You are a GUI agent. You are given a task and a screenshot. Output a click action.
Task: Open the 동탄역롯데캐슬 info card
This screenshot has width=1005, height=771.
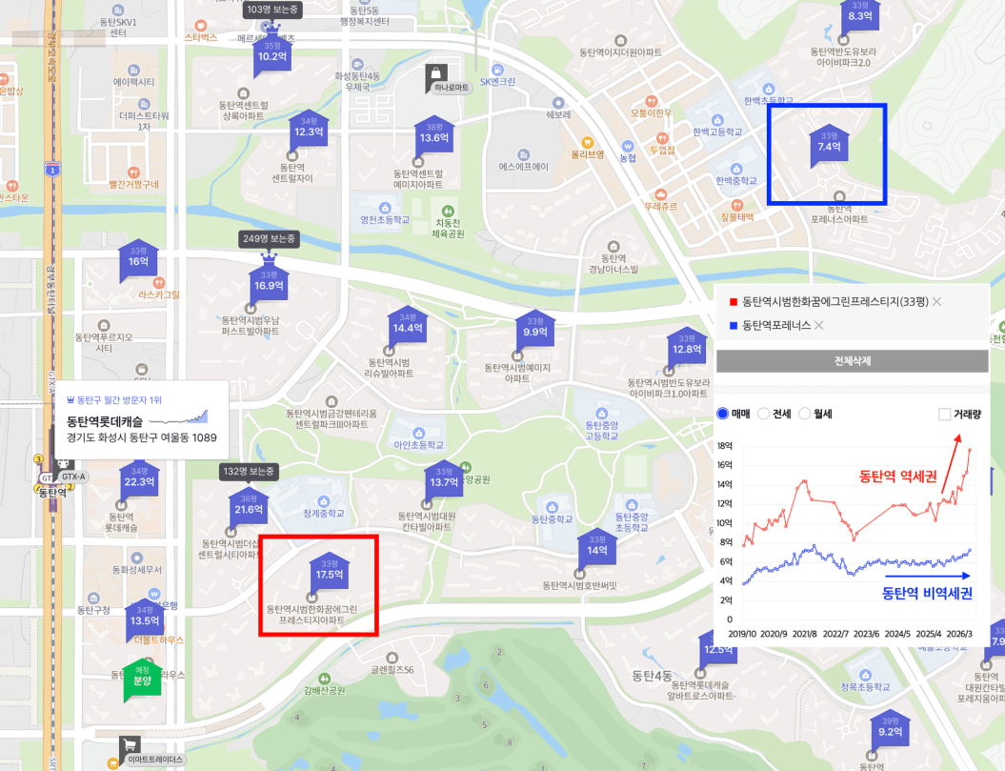pos(141,419)
